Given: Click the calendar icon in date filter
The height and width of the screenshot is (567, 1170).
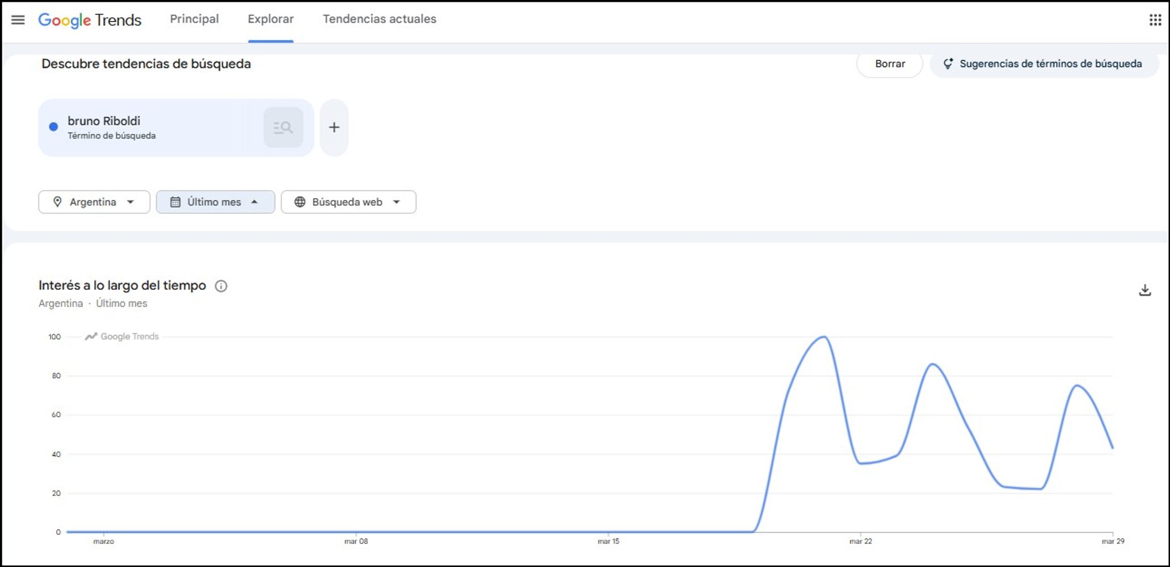Looking at the screenshot, I should tap(175, 202).
